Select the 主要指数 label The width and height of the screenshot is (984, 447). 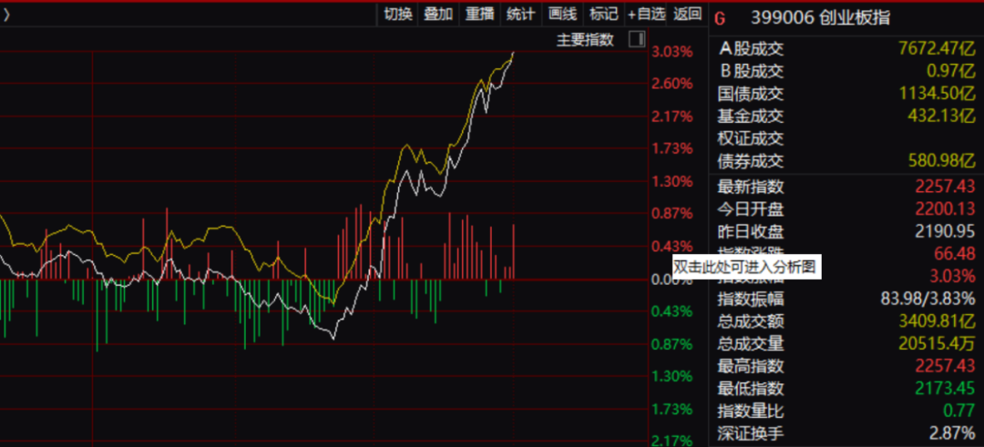click(585, 39)
